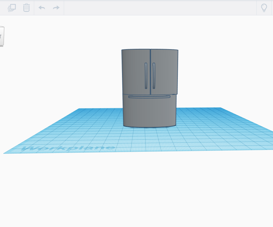Click the Duplicate and repeat icon
Image resolution: width=273 pixels, height=227 pixels.
[12, 8]
